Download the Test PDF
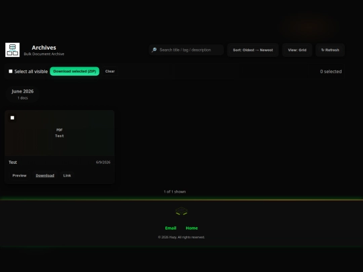This screenshot has width=363, height=272. (45, 175)
